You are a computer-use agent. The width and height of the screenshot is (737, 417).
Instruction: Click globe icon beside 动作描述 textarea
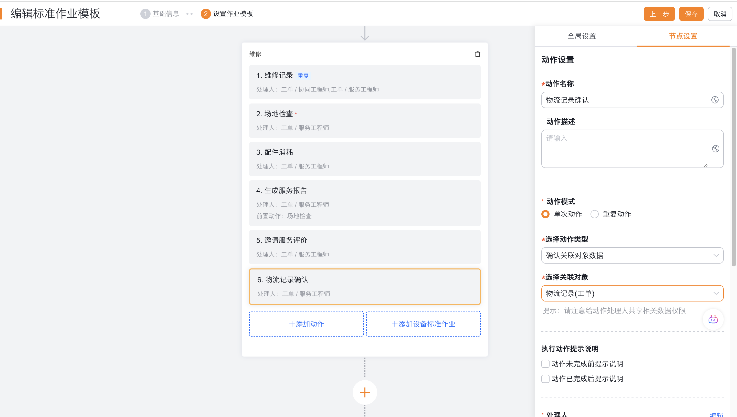[x=715, y=149]
